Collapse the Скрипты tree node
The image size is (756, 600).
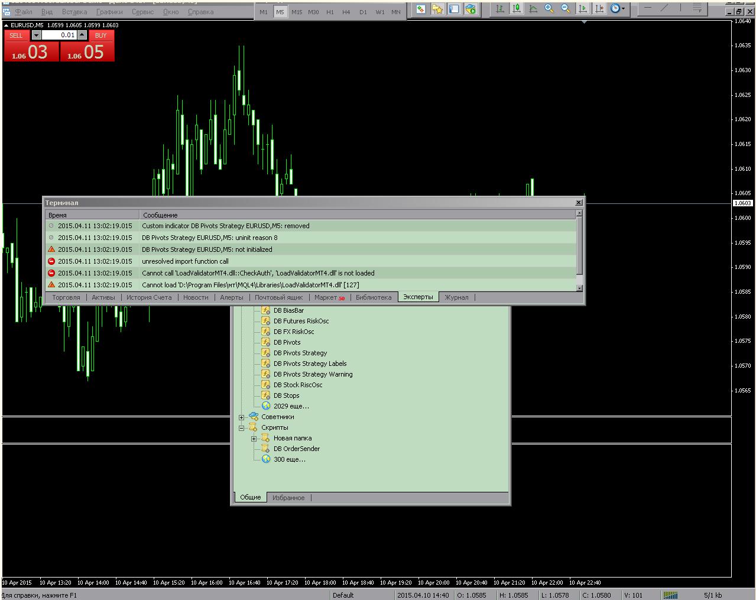(x=241, y=428)
